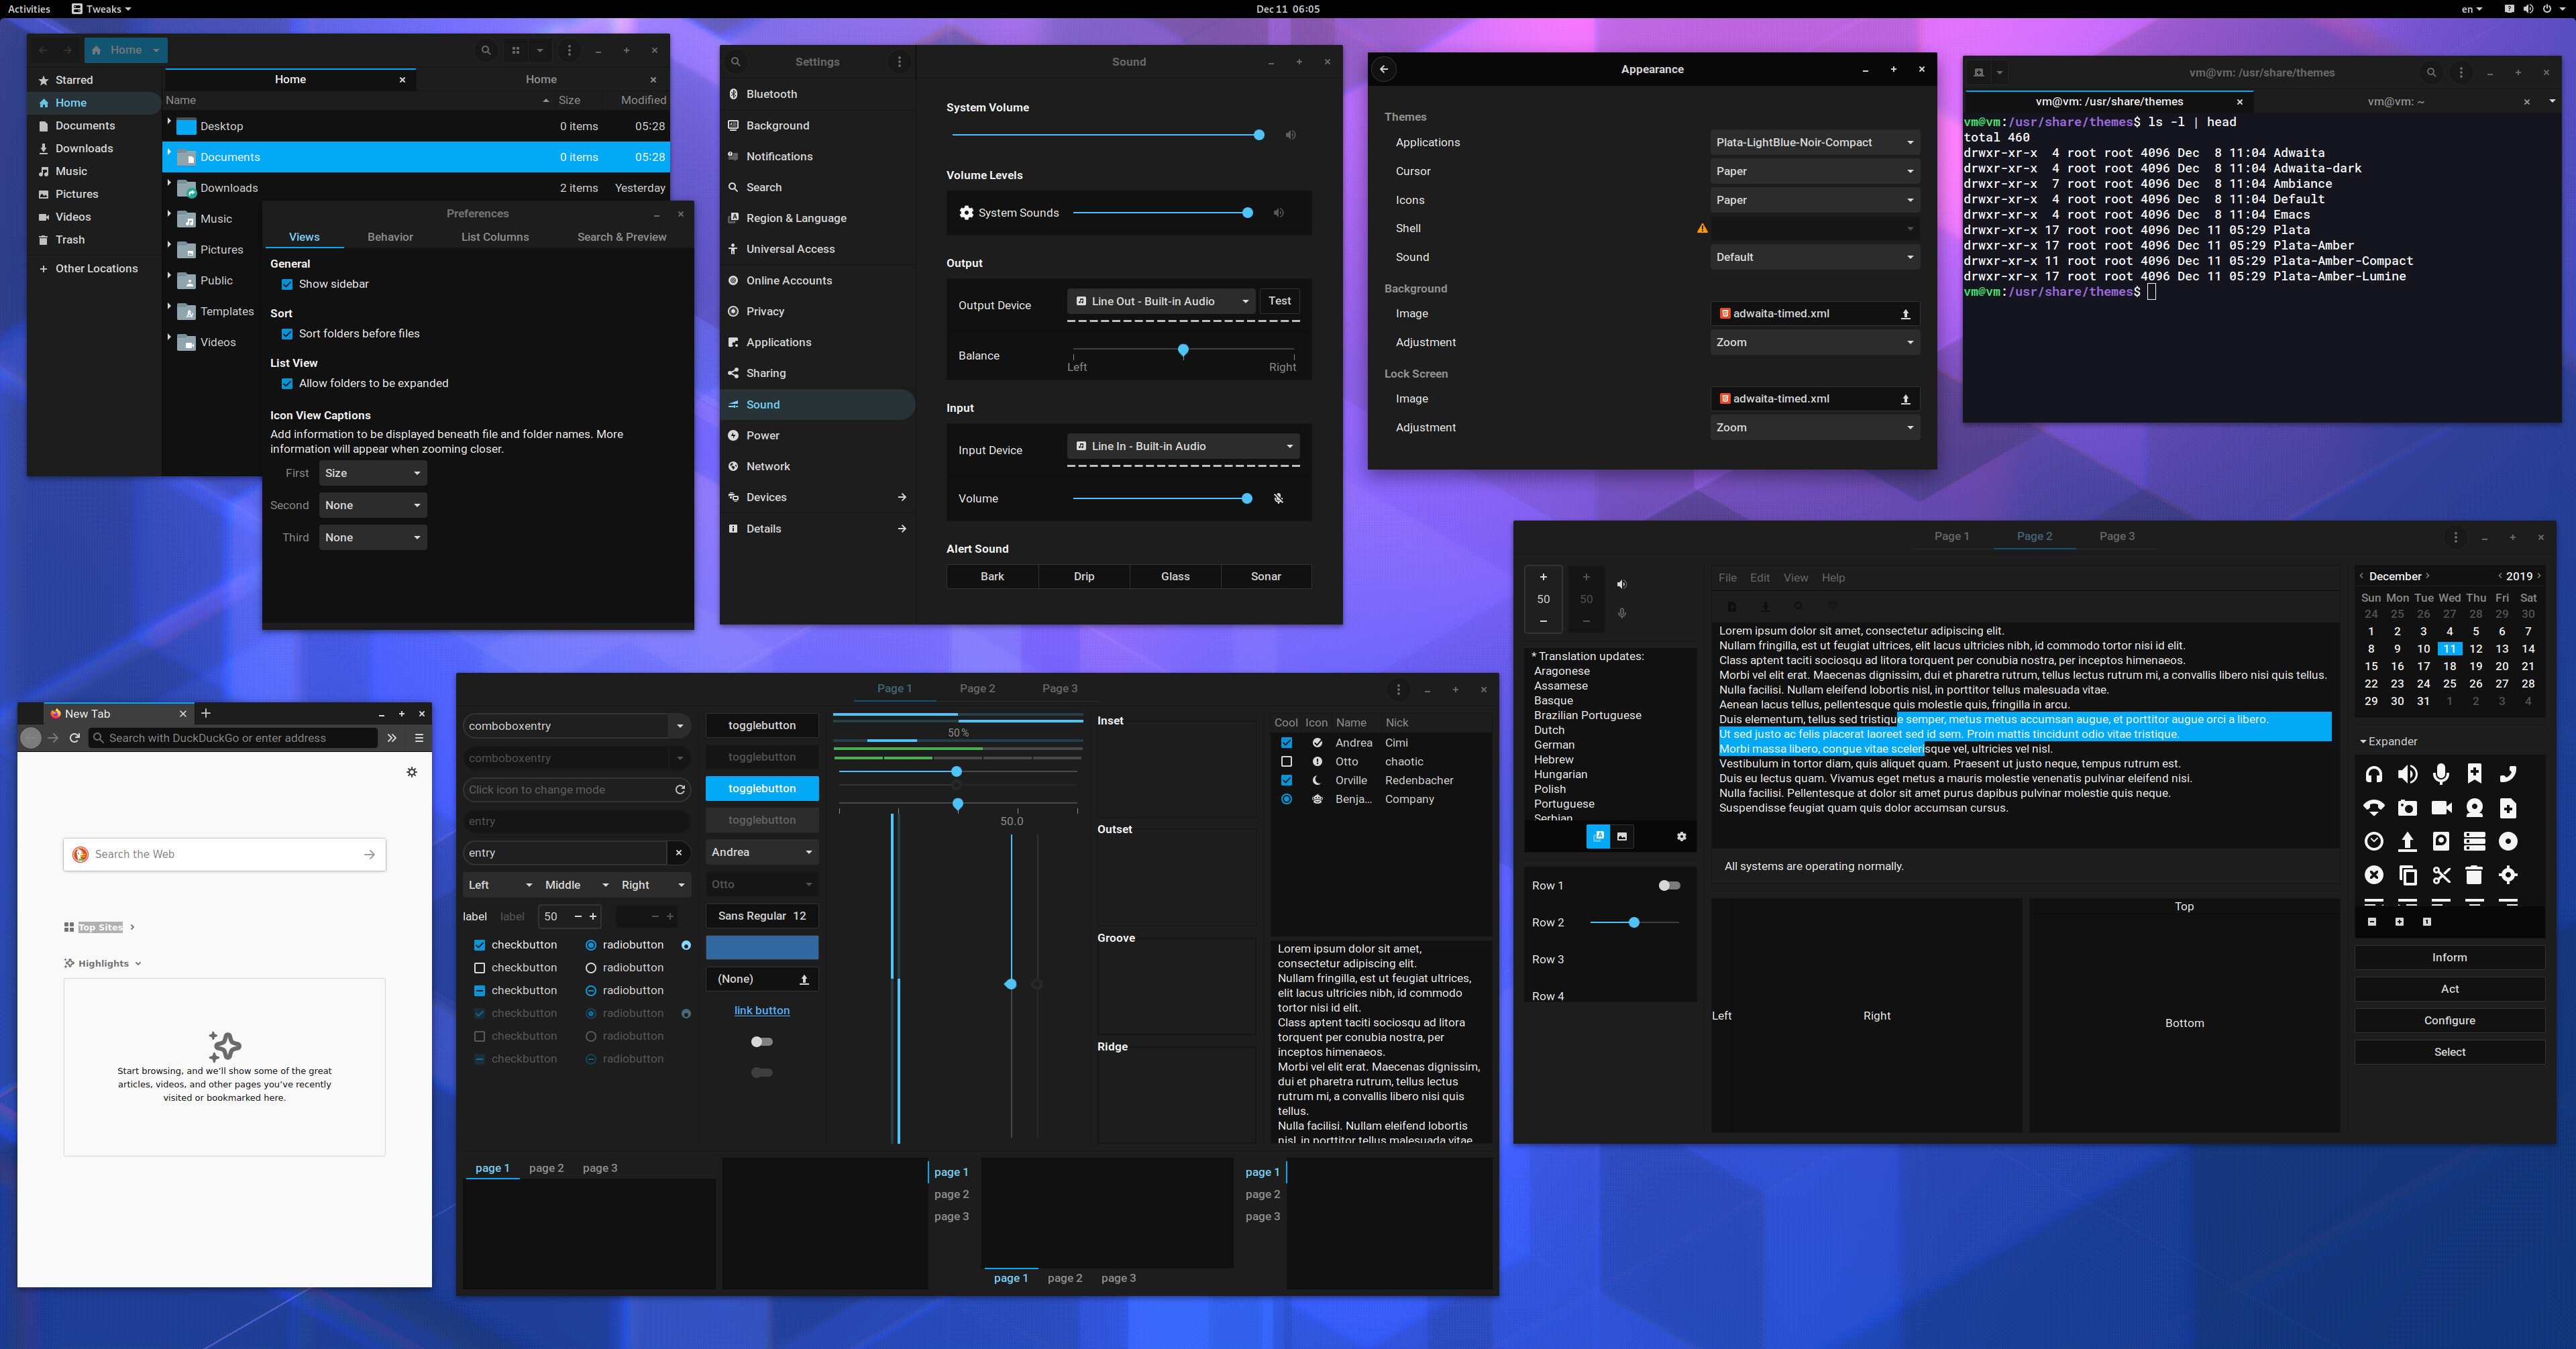Click the webcam icon in the Expander grid
Image resolution: width=2576 pixels, height=1349 pixels.
(x=2474, y=808)
